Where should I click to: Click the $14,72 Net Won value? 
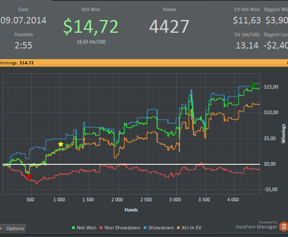(90, 26)
